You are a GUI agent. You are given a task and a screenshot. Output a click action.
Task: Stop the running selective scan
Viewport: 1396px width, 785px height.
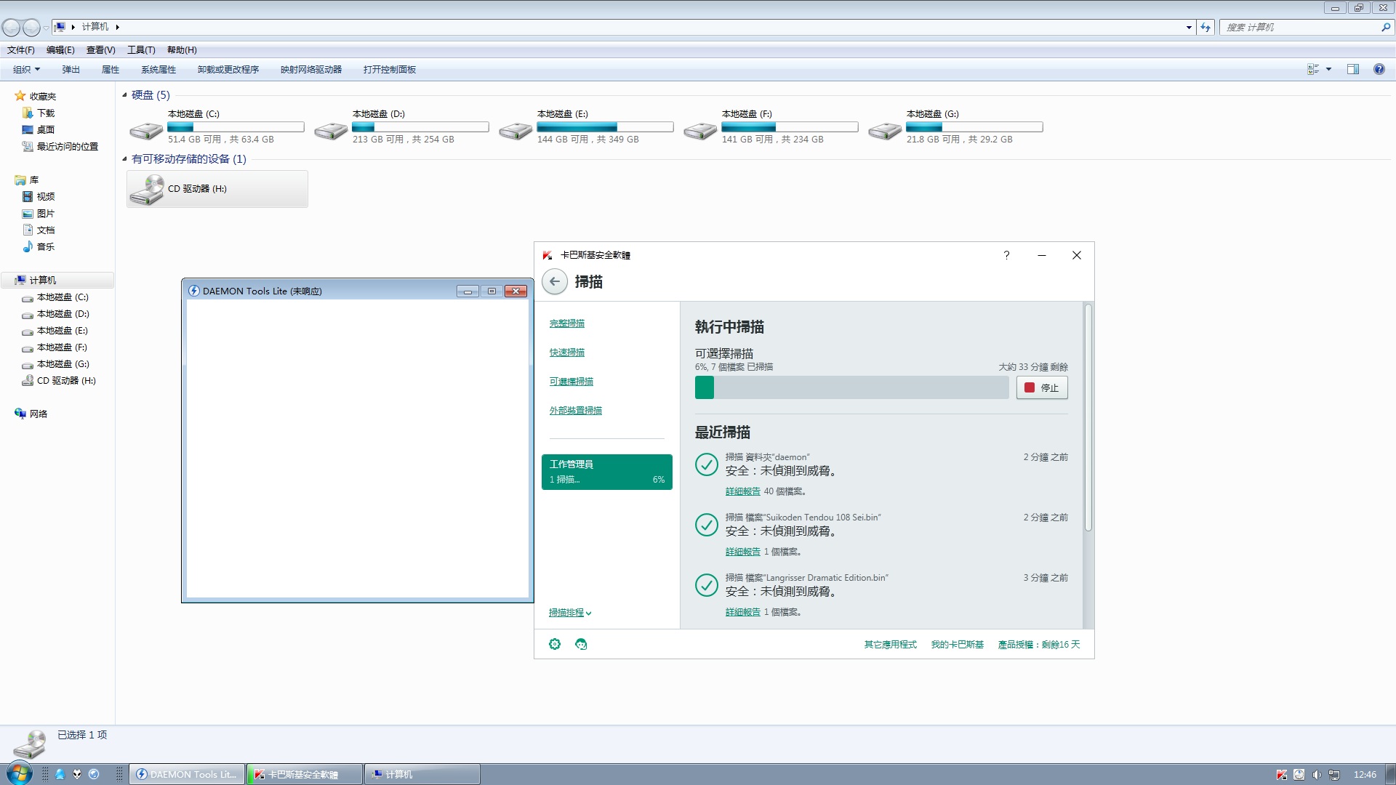pos(1042,387)
